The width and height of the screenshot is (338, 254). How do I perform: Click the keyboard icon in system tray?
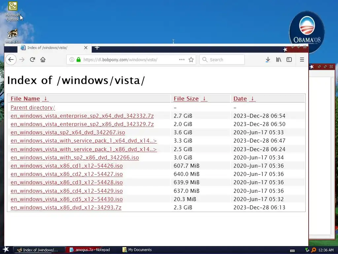coord(292,250)
